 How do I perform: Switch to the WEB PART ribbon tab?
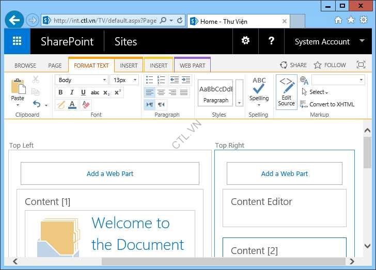pos(192,66)
